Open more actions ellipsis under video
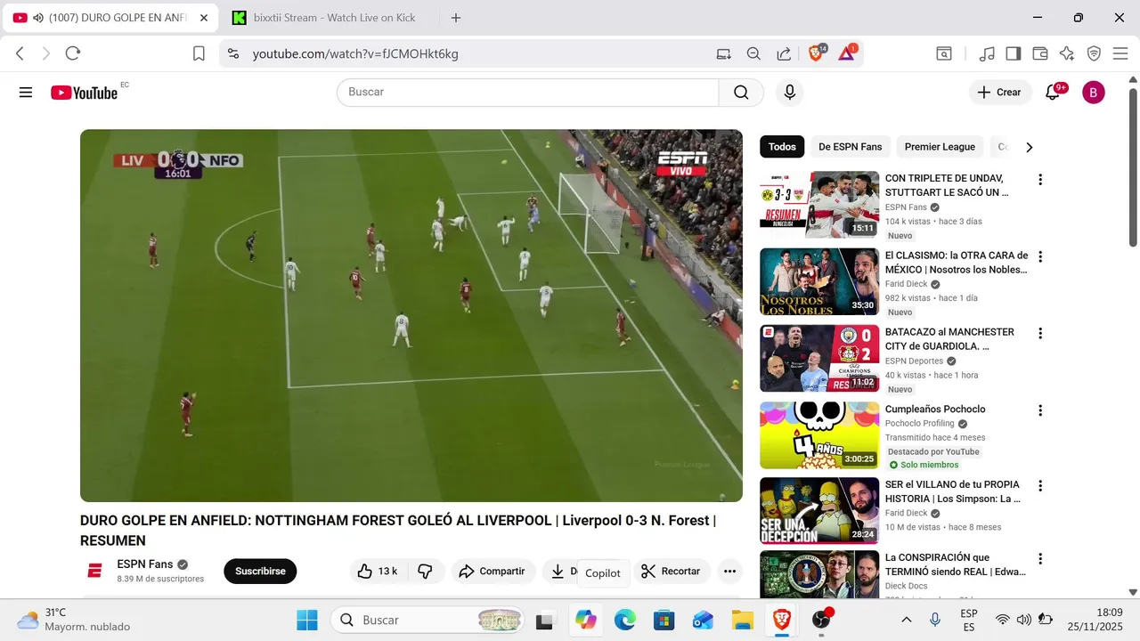The image size is (1140, 641). pos(730,572)
